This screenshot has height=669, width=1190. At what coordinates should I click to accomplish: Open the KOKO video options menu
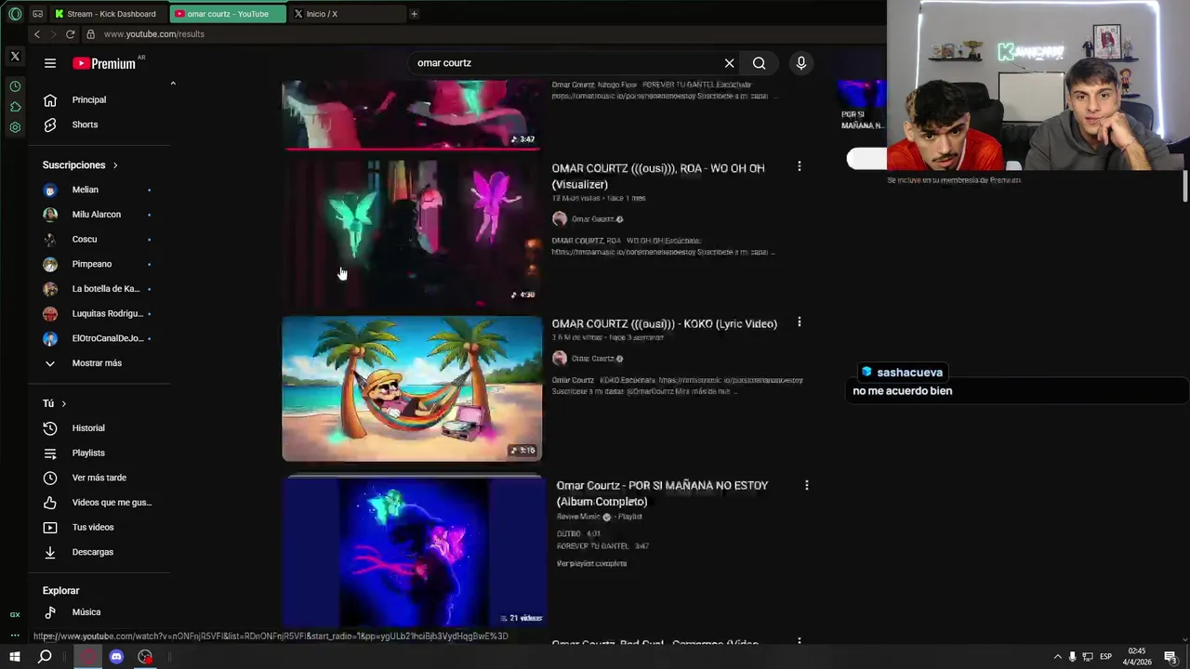pos(800,322)
